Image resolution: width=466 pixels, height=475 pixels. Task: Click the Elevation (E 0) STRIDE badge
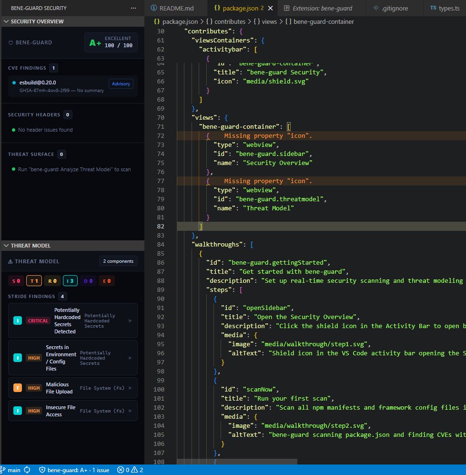pyautogui.click(x=106, y=281)
